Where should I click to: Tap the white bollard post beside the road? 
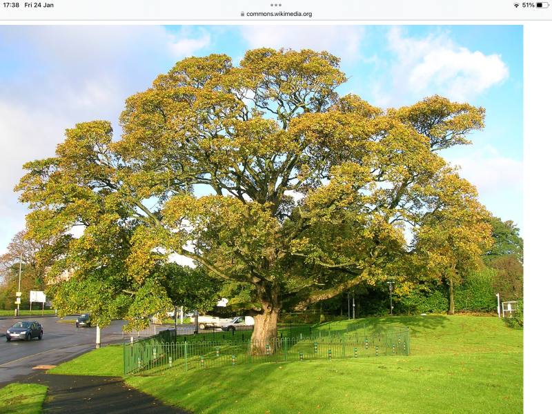click(x=98, y=336)
